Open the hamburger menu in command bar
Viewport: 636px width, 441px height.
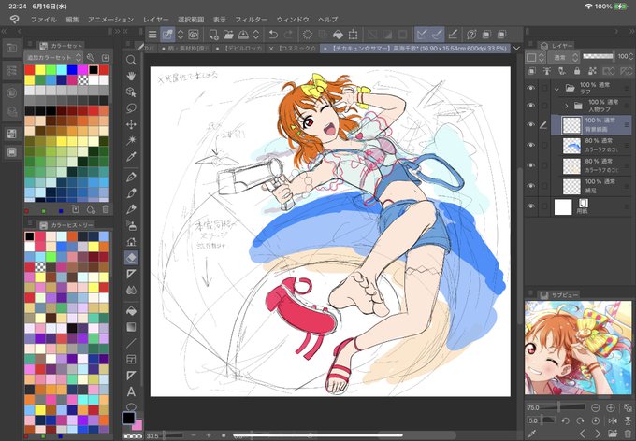(152, 35)
